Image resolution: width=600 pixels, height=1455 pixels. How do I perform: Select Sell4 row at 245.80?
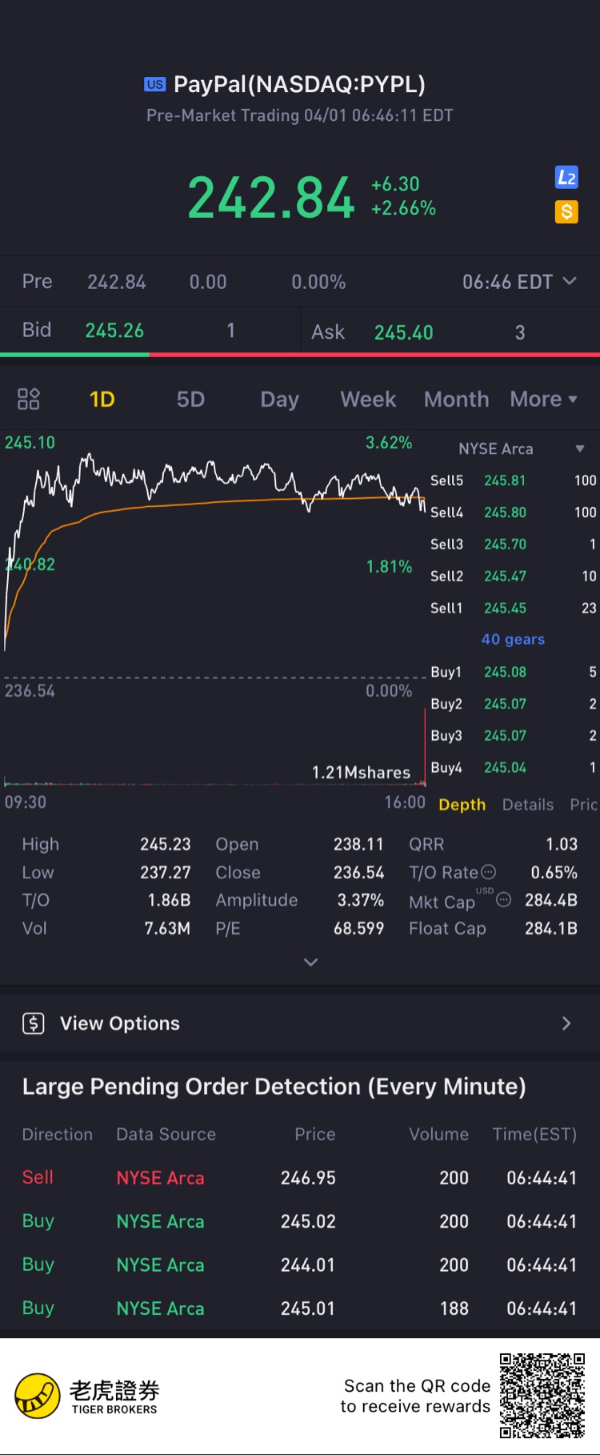click(x=513, y=512)
